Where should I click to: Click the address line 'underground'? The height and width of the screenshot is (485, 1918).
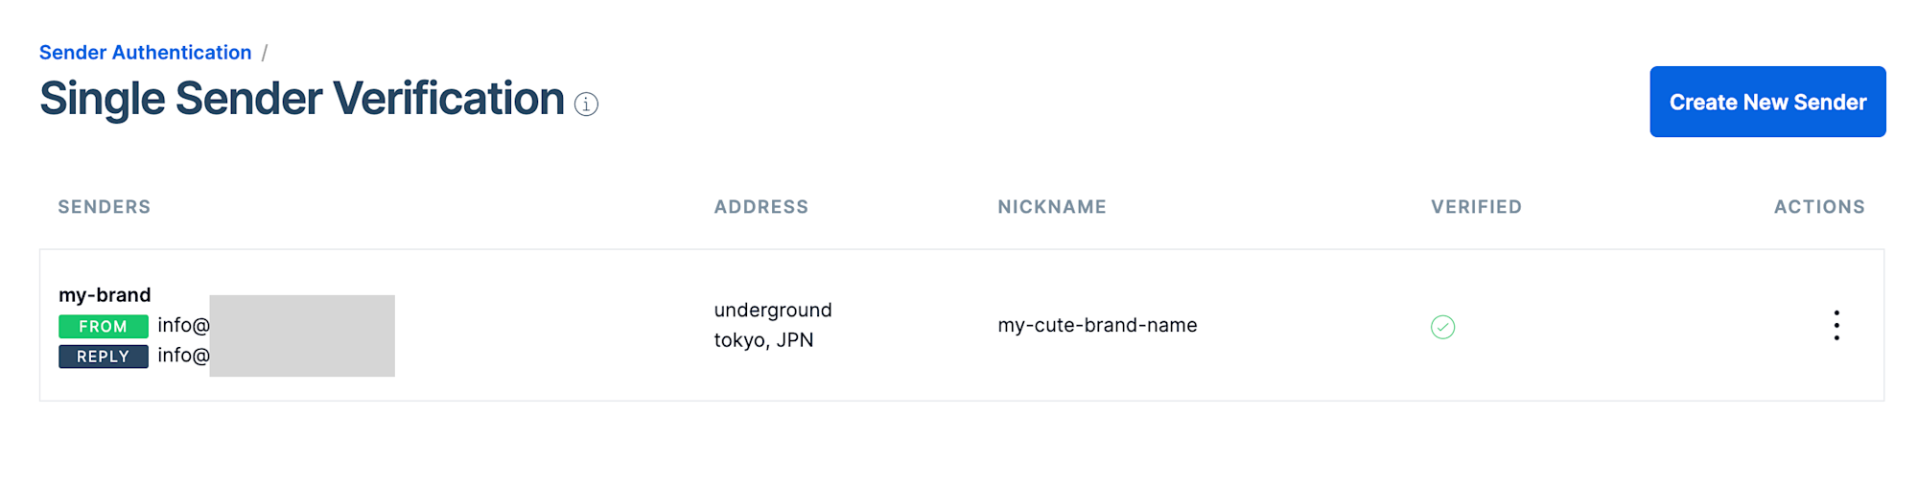pos(773,311)
